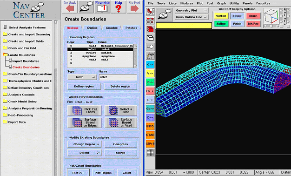
Task: Click the Go Fwd red arrow icon
Action: [134, 8]
